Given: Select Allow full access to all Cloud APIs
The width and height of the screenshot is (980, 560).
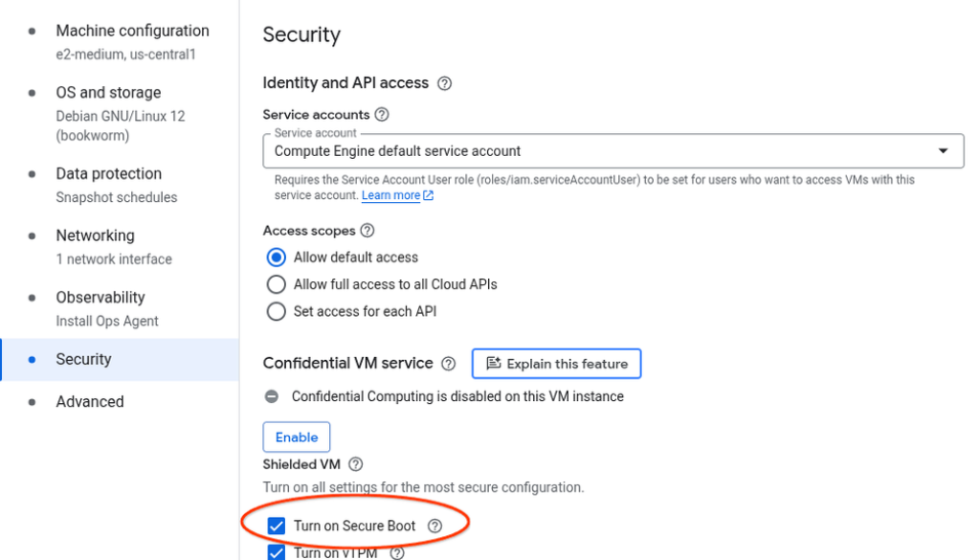Looking at the screenshot, I should (x=277, y=284).
